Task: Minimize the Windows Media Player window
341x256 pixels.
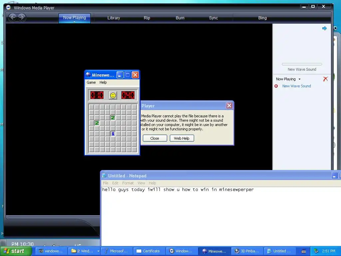Action: 304,7
